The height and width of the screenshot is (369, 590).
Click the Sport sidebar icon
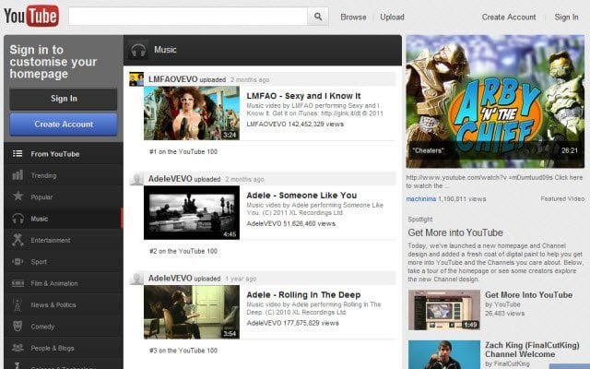[18, 261]
